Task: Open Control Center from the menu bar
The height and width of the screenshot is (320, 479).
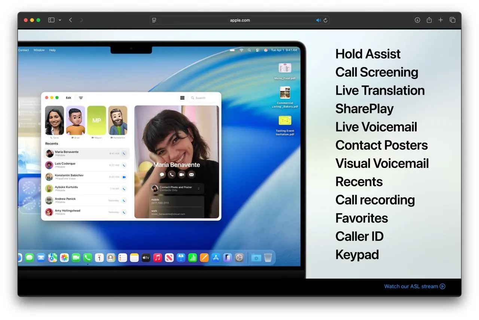Action: 257,50
